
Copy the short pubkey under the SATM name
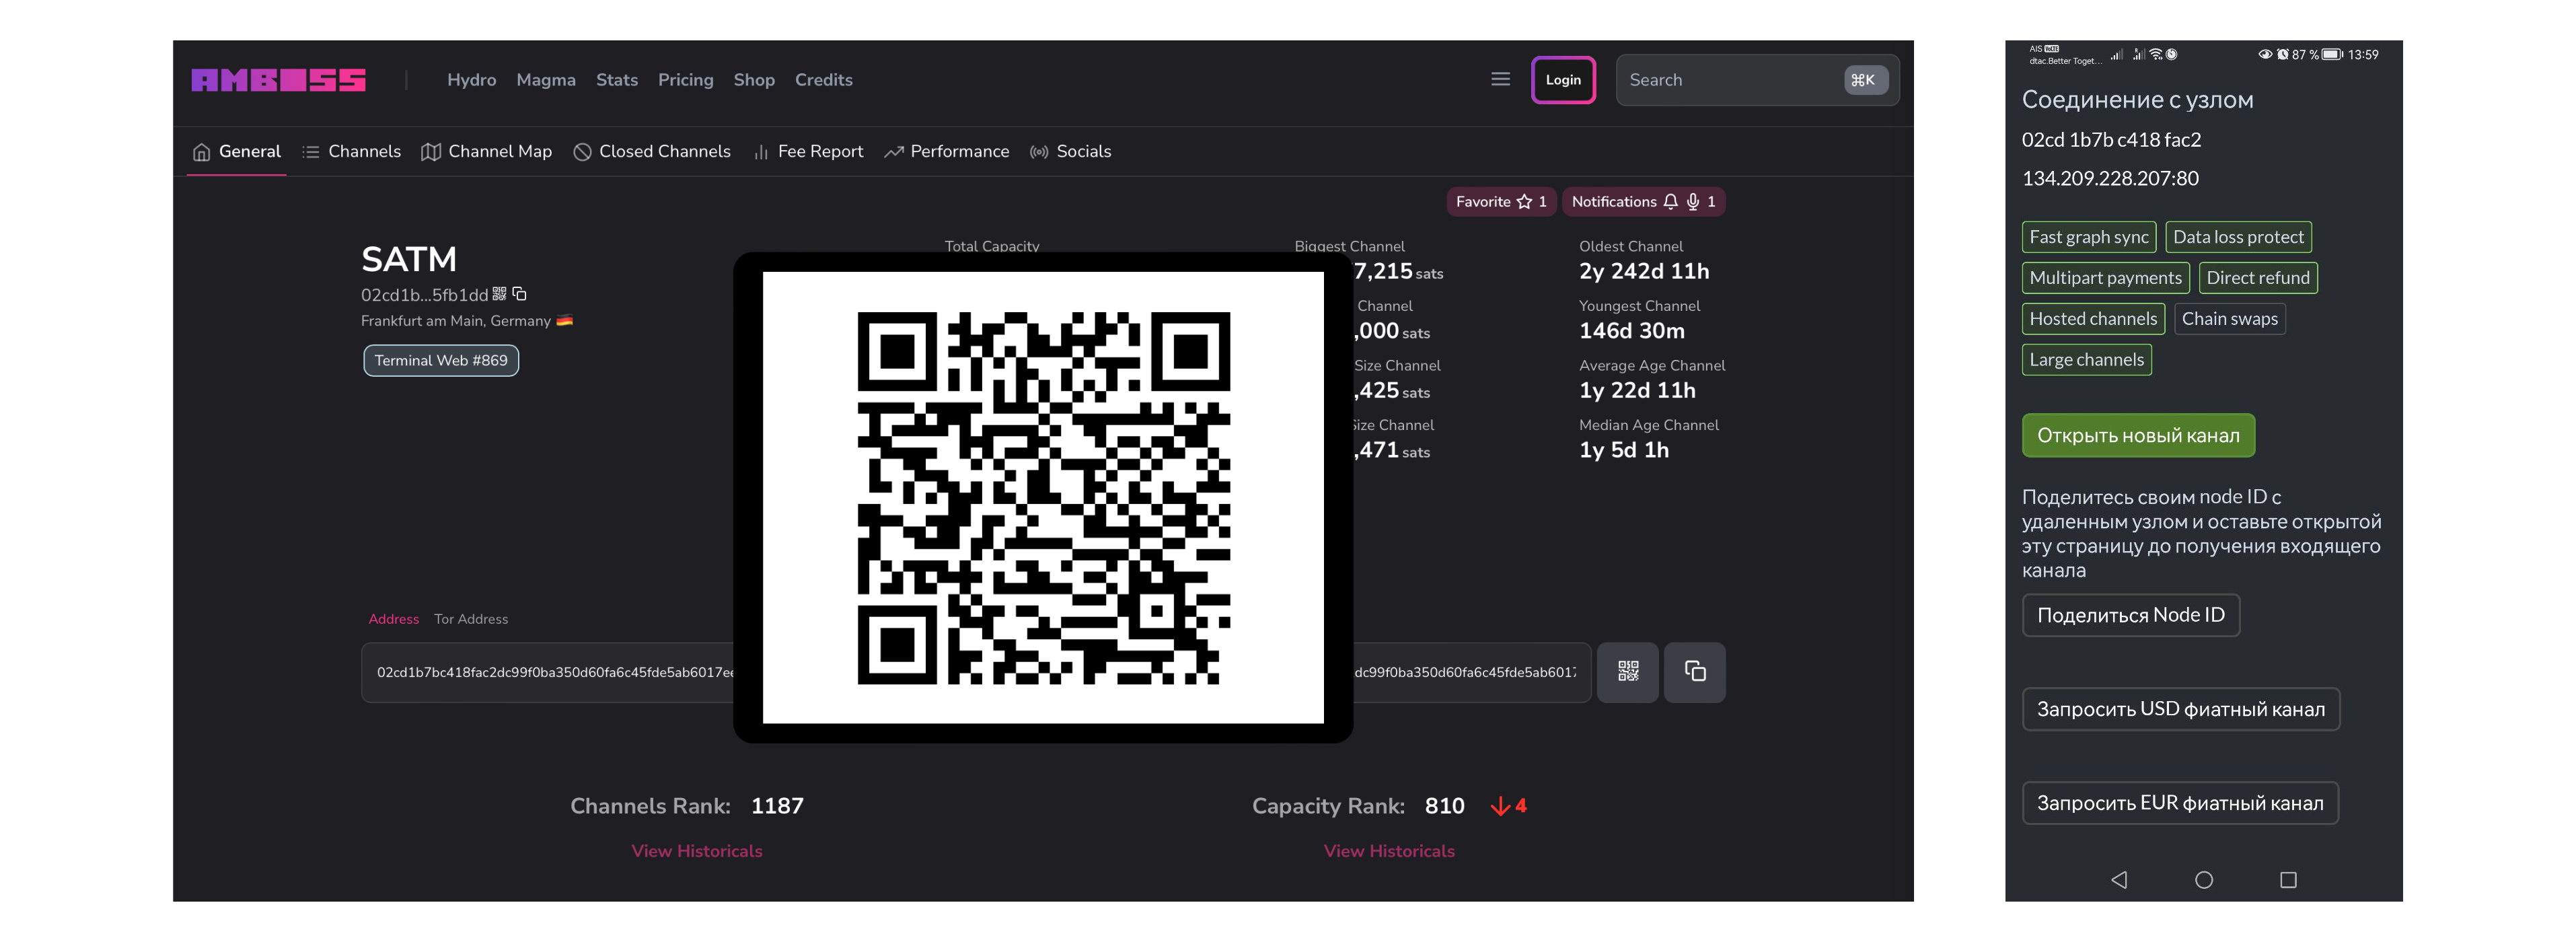(x=519, y=294)
